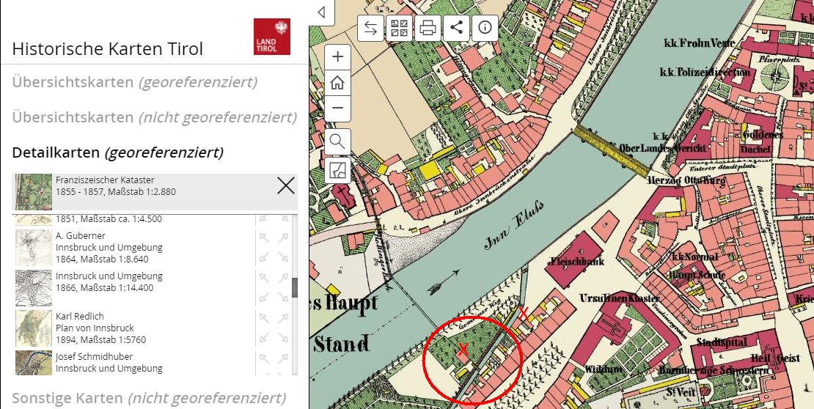Click the Fleischbank building on the map
The height and width of the screenshot is (409, 814).
[573, 259]
